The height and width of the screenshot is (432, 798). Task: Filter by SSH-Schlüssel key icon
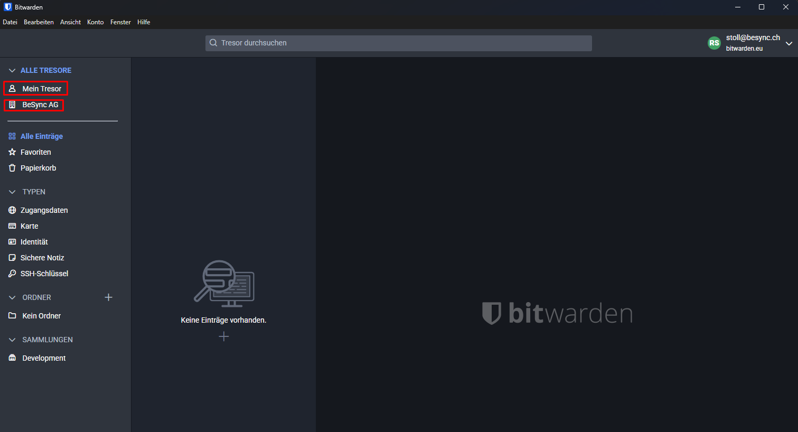click(12, 274)
